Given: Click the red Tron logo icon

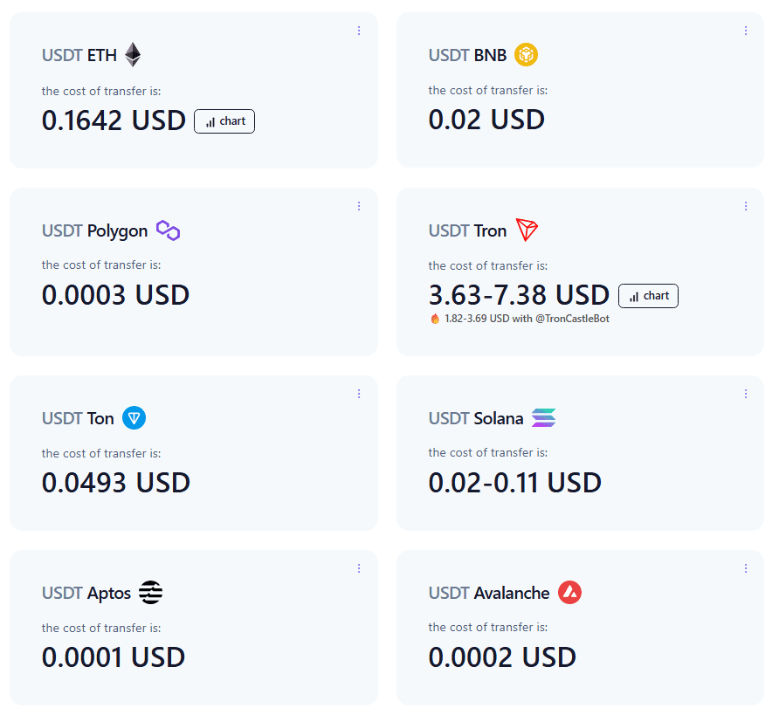Looking at the screenshot, I should (x=527, y=230).
